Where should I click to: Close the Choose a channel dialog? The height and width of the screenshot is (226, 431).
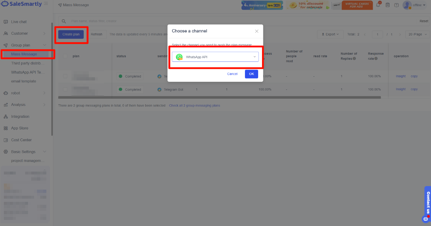point(257,31)
